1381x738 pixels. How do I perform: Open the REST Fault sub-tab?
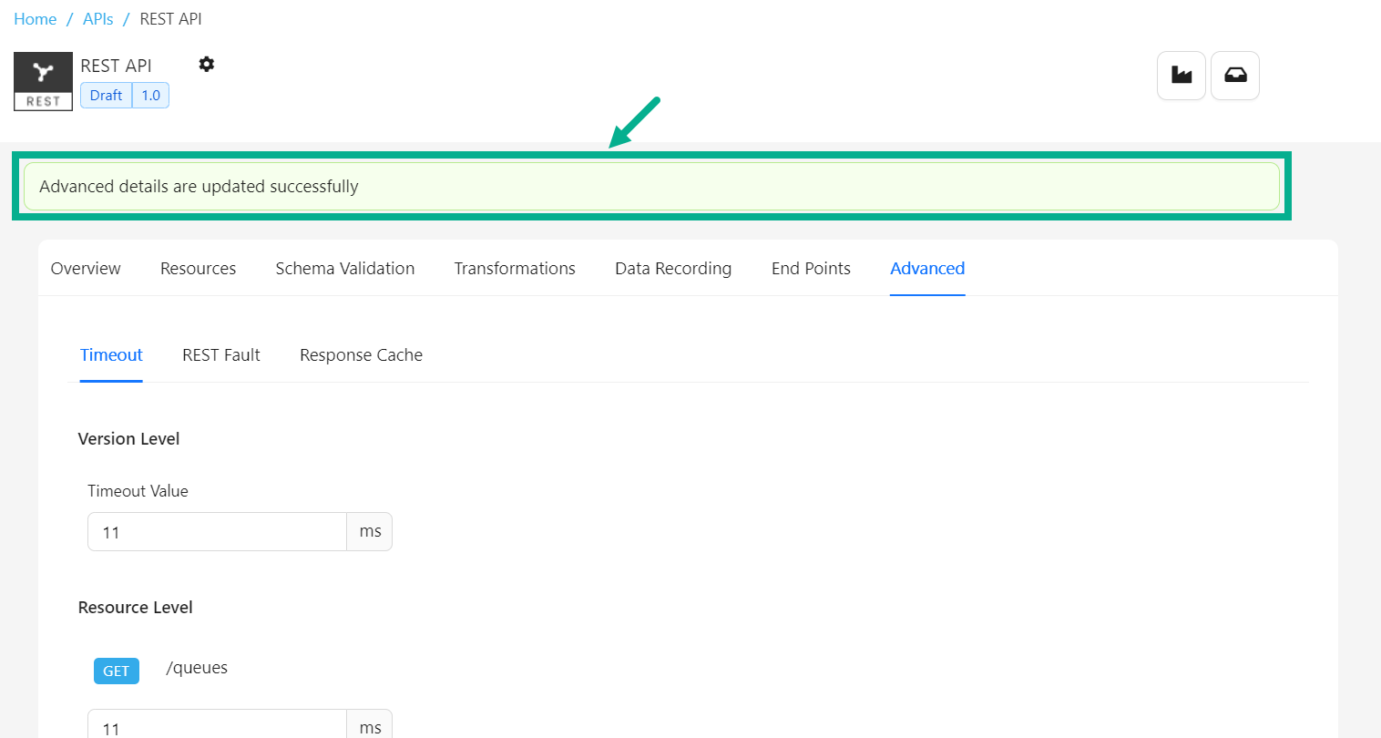[221, 355]
